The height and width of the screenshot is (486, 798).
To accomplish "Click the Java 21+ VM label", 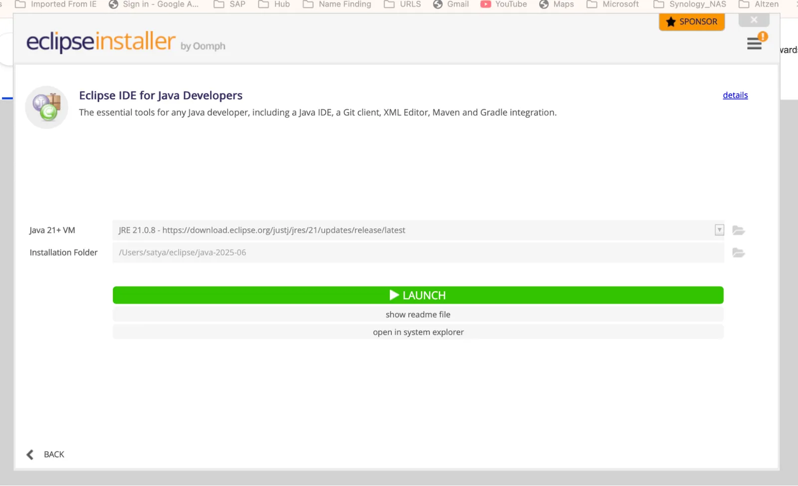I will 52,230.
